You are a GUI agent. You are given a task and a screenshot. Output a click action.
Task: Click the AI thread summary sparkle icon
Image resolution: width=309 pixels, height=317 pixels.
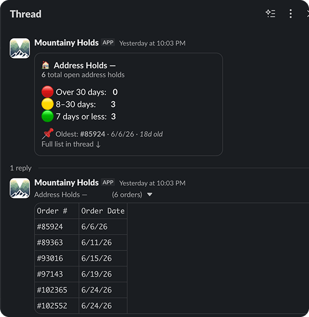pyautogui.click(x=270, y=14)
